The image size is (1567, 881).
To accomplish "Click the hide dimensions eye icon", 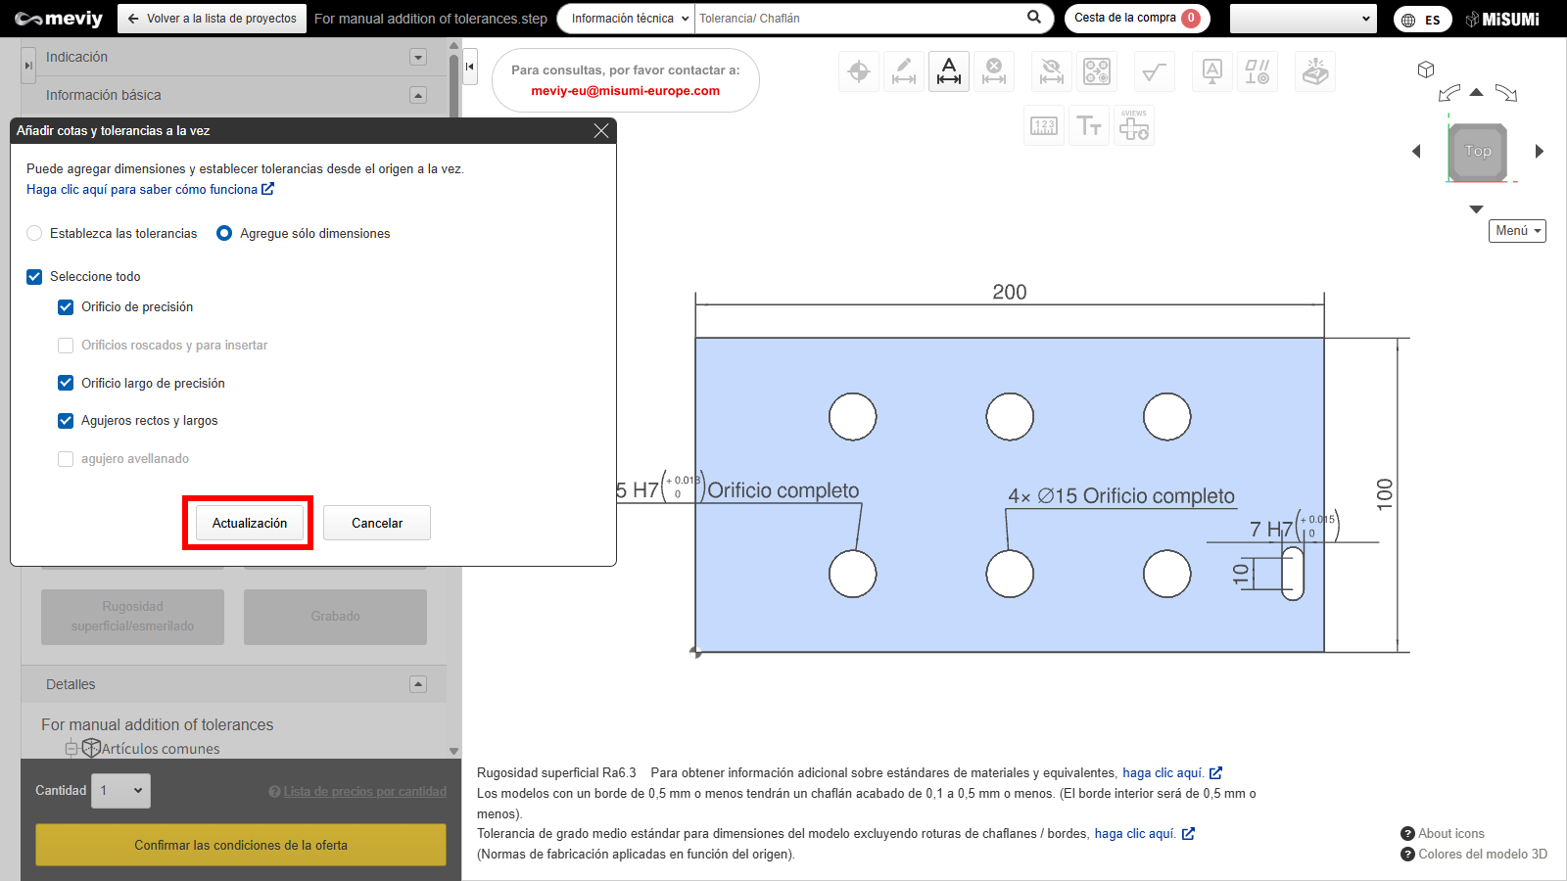I will [1051, 71].
